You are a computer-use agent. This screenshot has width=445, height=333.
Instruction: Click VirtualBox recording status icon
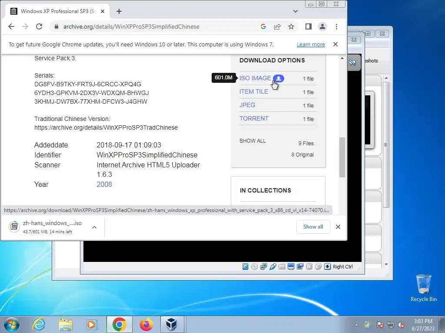coord(300,267)
